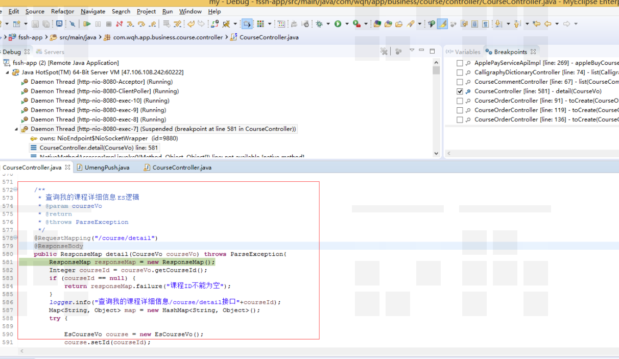Collapse the method fold at line 578
This screenshot has height=359, width=619.
coord(15,238)
